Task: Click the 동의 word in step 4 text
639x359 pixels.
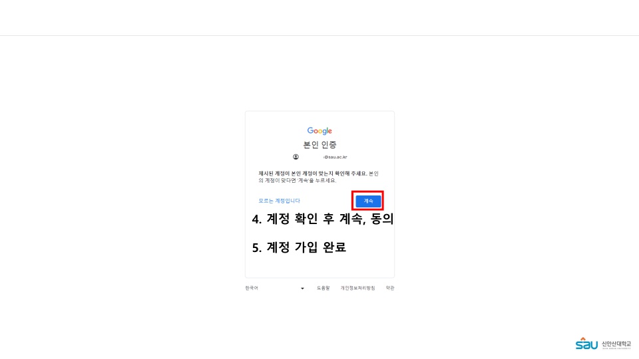Action: 382,219
